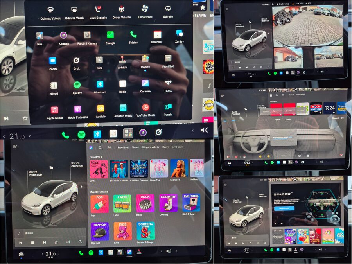Launch the Arkády games app in the launcher grid
The image size is (352, 264).
click(x=122, y=59)
